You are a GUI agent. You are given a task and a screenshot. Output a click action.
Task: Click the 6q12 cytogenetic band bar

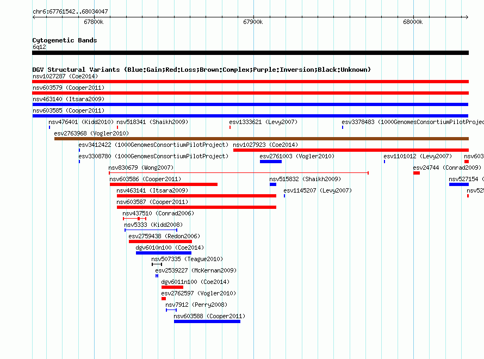point(250,53)
